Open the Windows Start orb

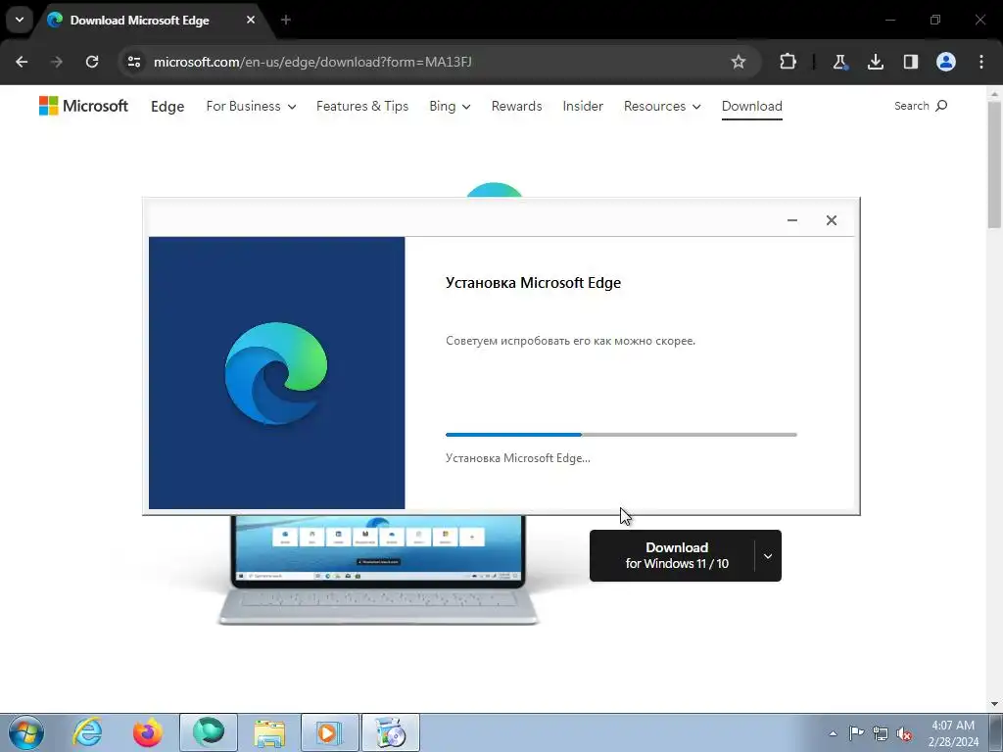click(26, 732)
